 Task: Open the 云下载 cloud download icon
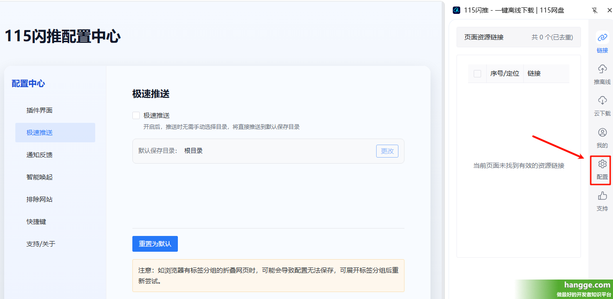602,101
